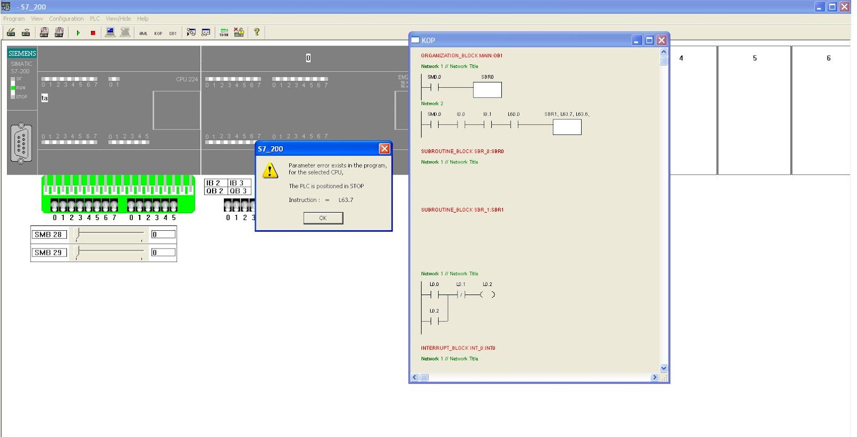Show AWL view via toolbar button
Image resolution: width=857 pixels, height=437 pixels.
pyautogui.click(x=143, y=33)
